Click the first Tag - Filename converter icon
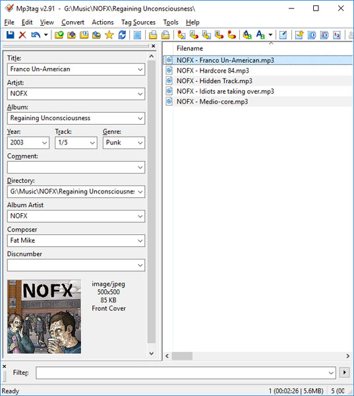The width and height of the screenshot is (354, 396). tap(181, 35)
